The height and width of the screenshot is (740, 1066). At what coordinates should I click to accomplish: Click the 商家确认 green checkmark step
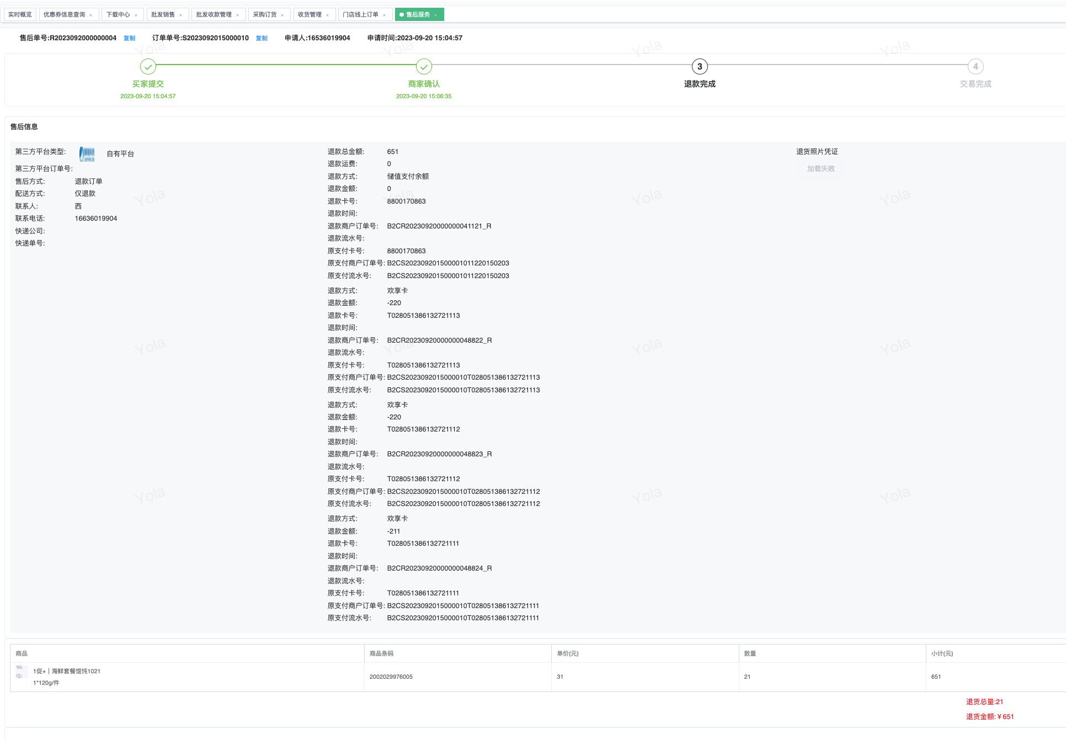click(424, 67)
